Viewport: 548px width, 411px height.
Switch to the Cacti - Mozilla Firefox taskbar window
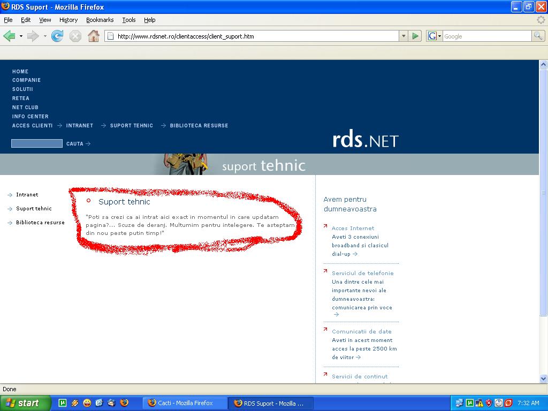pyautogui.click(x=185, y=403)
